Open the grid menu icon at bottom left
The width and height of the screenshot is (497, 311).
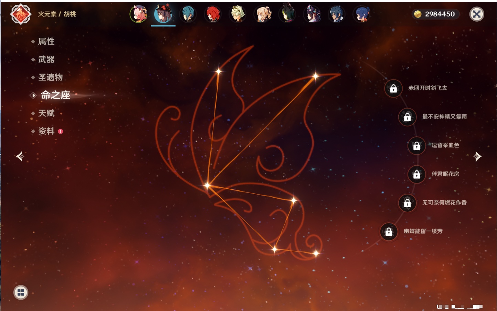21,292
